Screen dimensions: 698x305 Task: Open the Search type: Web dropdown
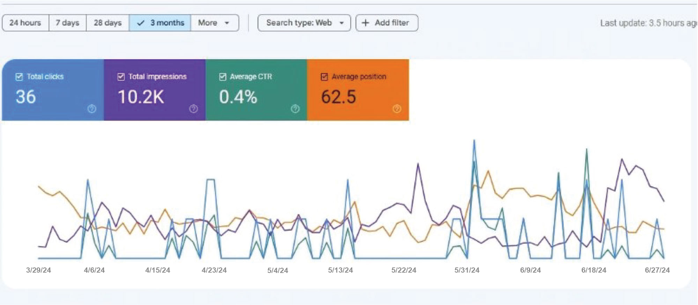point(304,23)
